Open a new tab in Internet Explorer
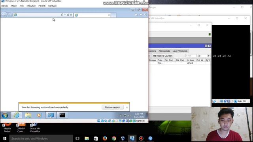The image size is (253, 142). click(113, 15)
